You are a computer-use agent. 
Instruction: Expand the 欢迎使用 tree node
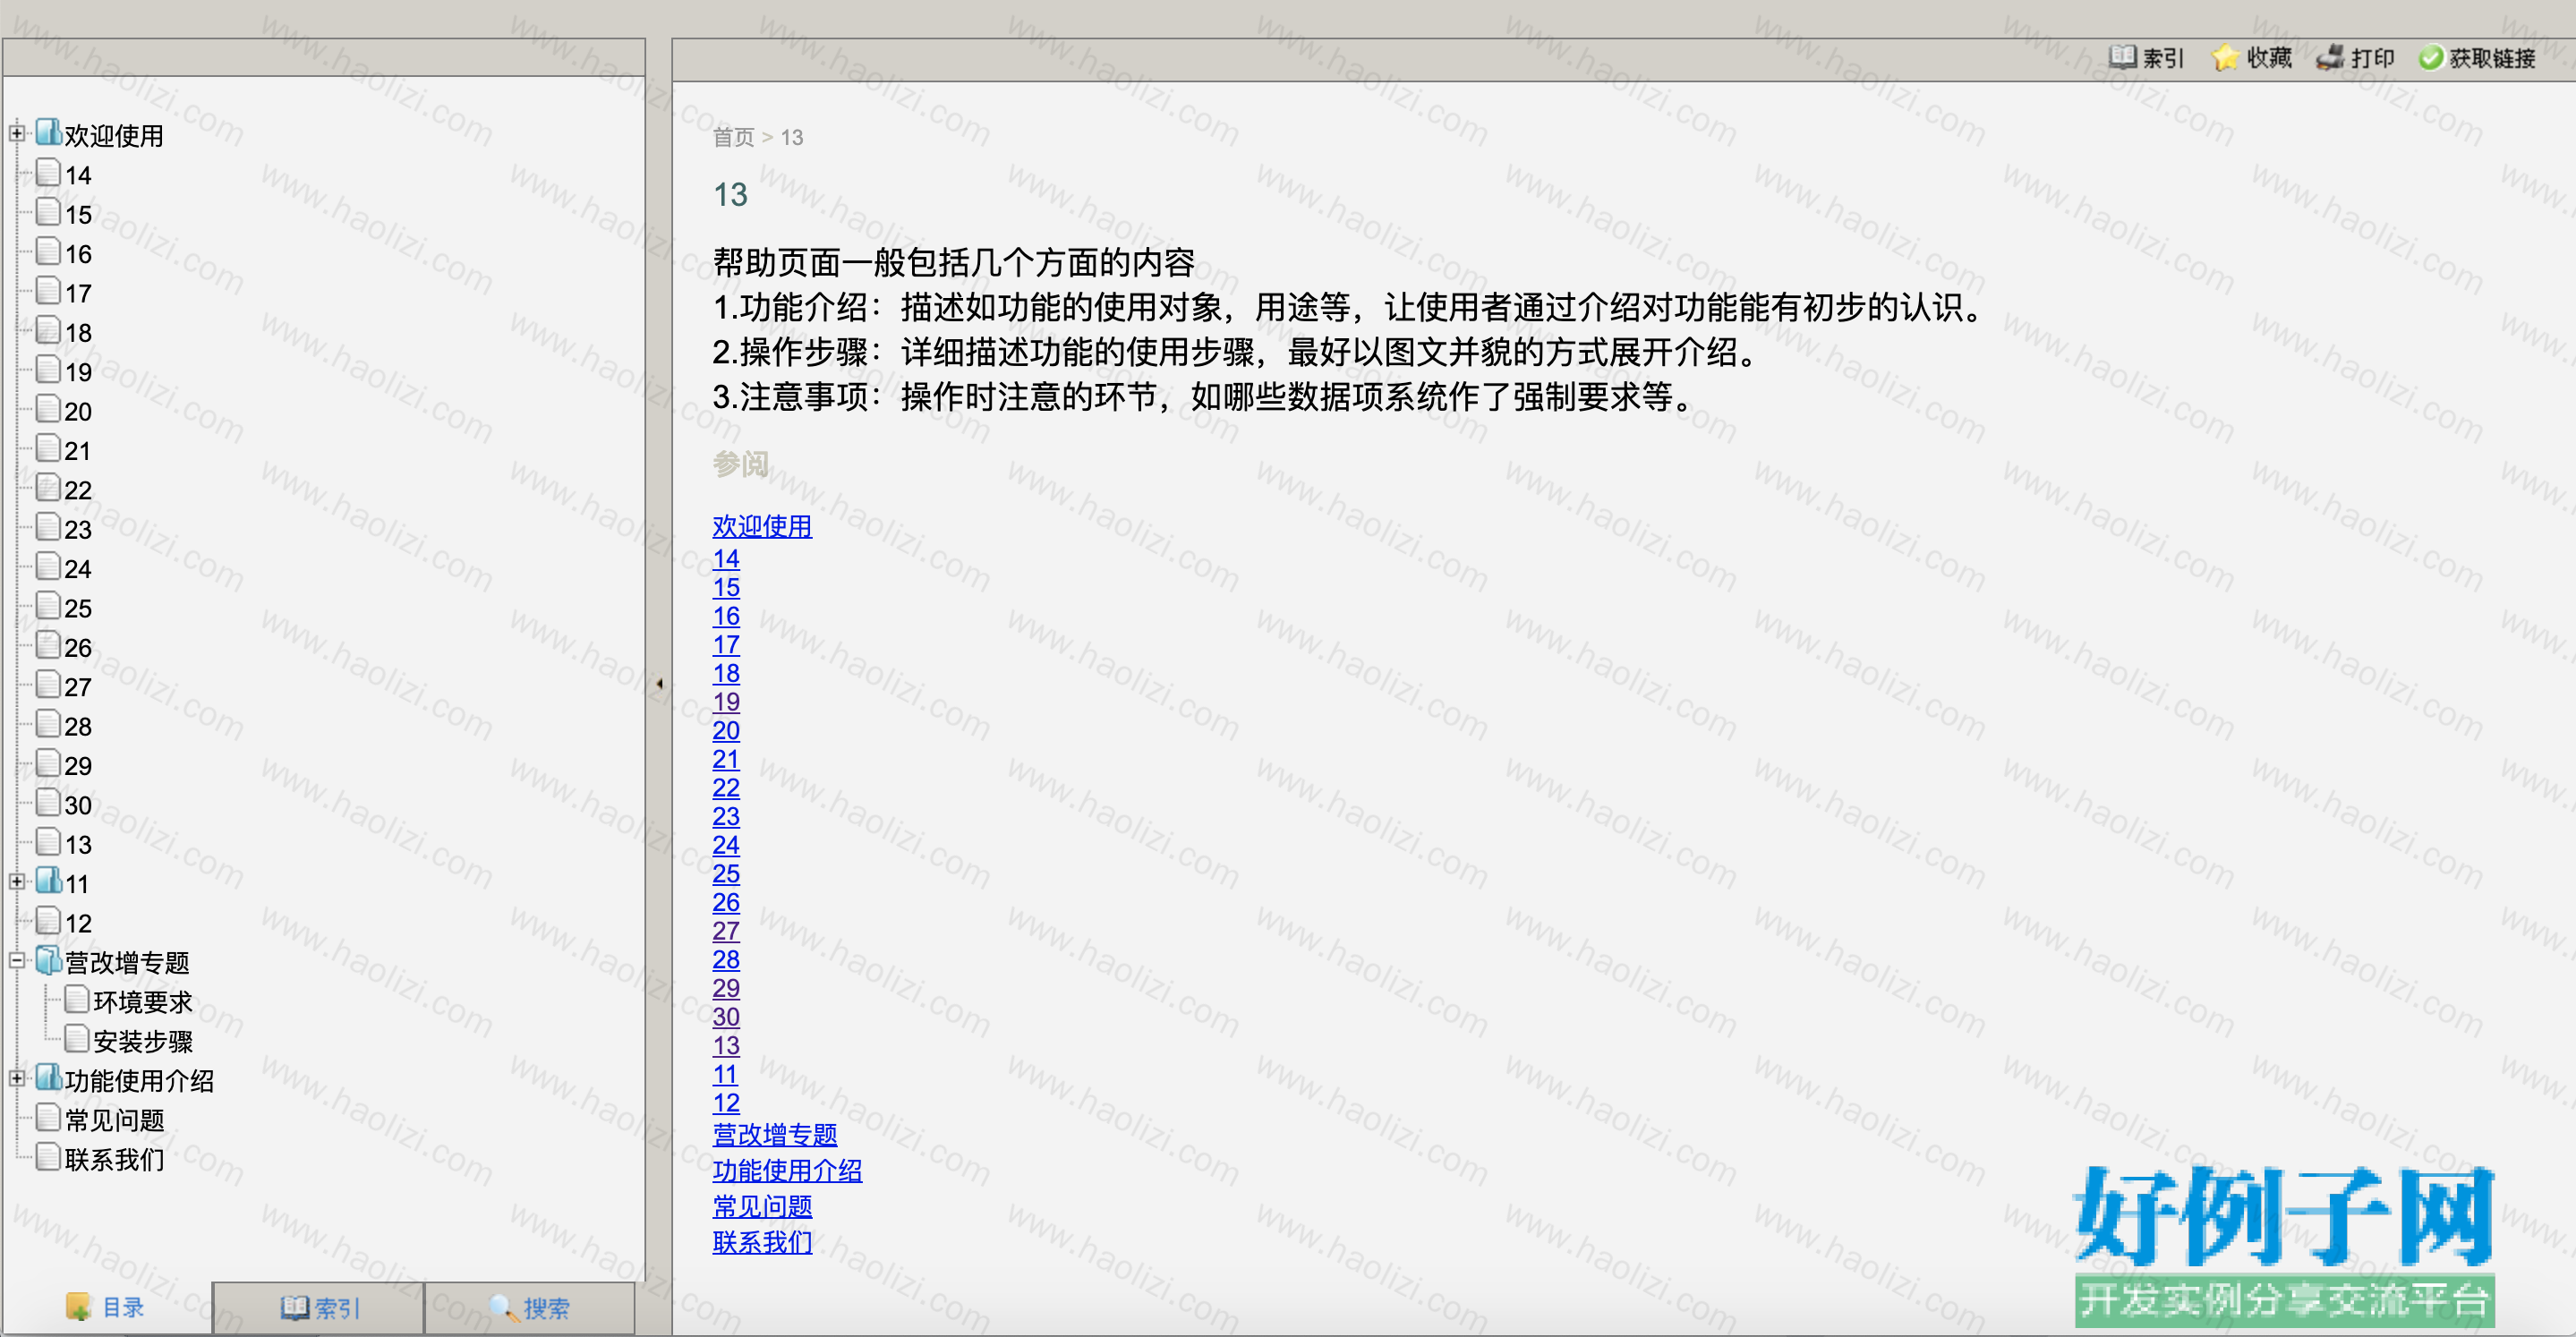17,132
